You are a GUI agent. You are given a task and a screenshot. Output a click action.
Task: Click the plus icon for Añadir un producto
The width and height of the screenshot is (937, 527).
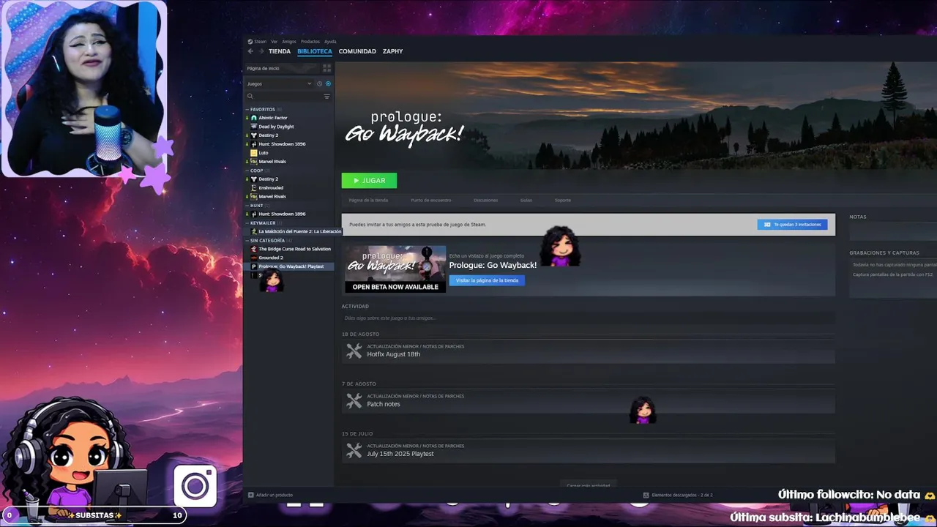click(251, 495)
